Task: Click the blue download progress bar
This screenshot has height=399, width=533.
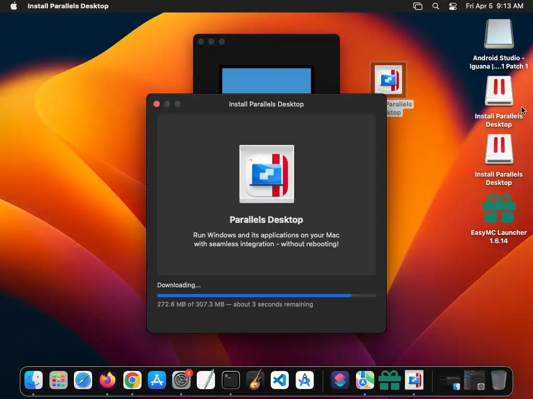Action: pos(266,296)
